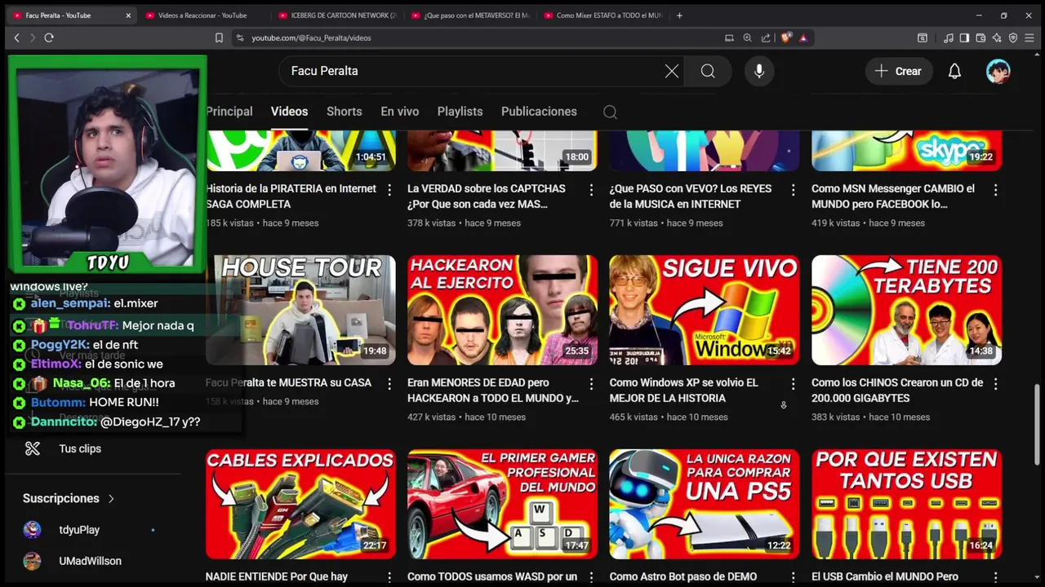Toggle the browser sidebar panel icon
Viewport: 1045px width, 587px height.
964,38
